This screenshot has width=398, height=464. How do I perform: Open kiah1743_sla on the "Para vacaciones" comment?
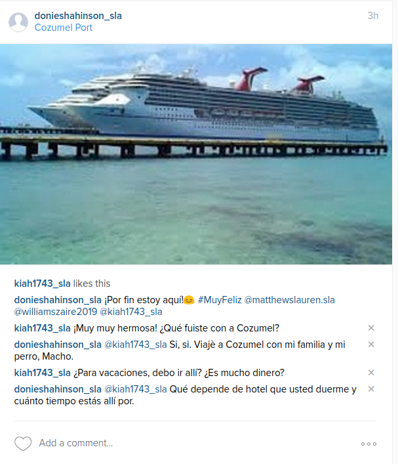click(x=42, y=373)
